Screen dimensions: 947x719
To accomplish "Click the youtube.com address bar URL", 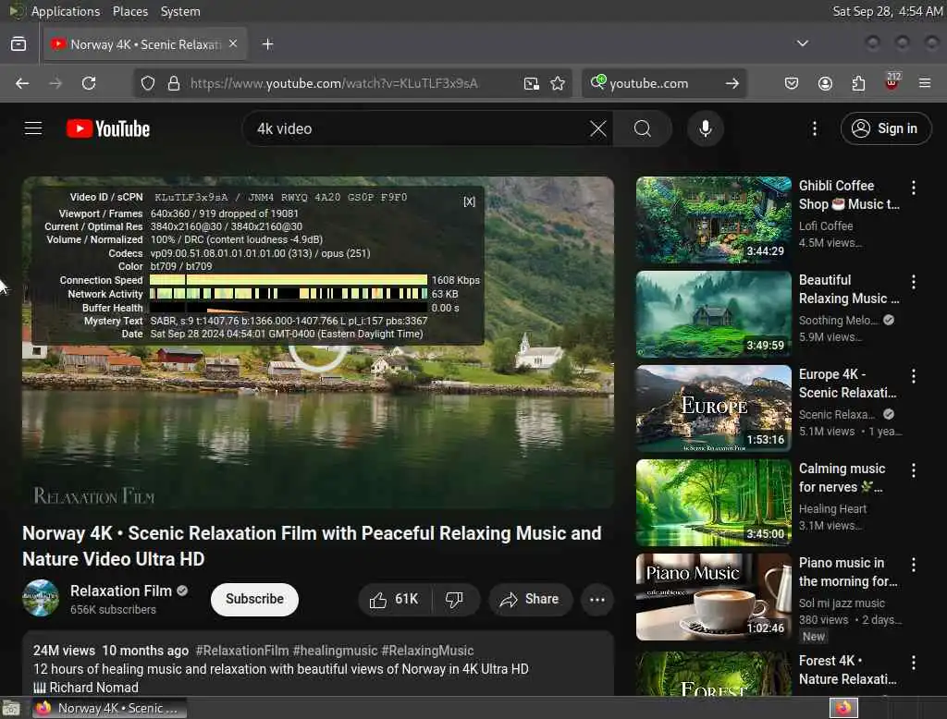I will tap(334, 83).
